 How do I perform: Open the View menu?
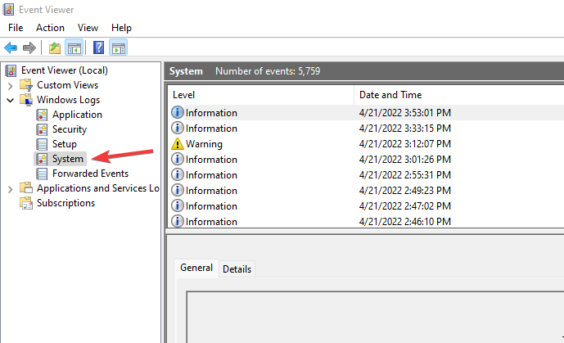click(x=88, y=28)
